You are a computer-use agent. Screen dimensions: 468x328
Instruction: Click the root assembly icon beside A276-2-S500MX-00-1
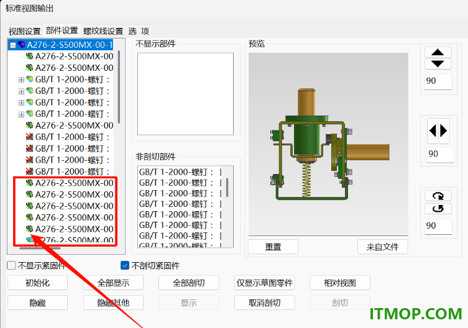pyautogui.click(x=22, y=45)
